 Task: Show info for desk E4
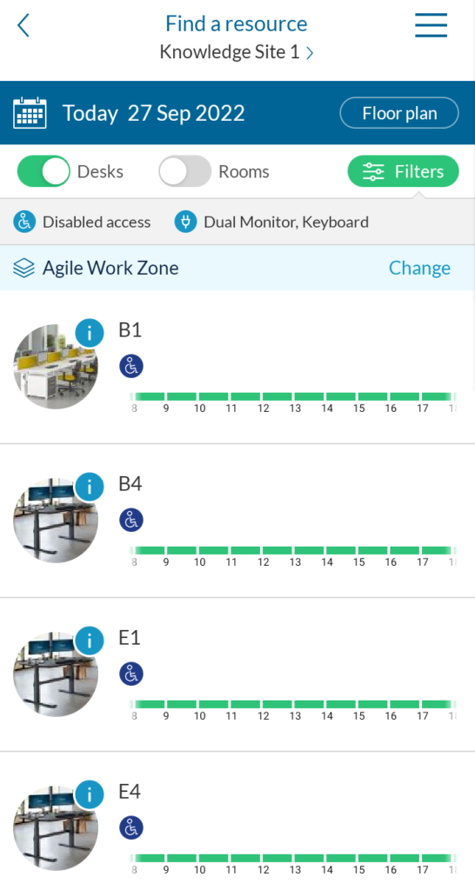point(90,794)
